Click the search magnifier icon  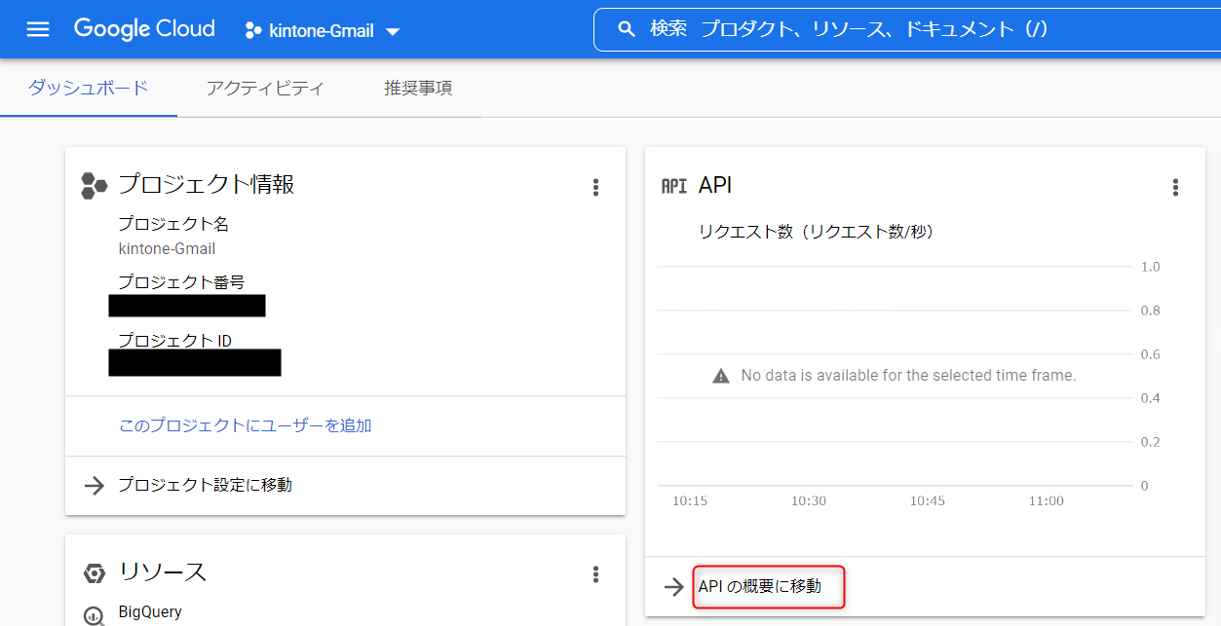coord(627,29)
